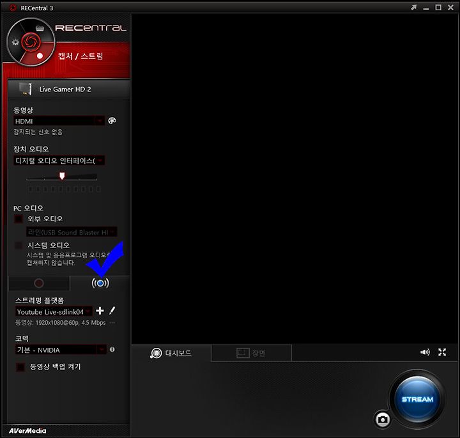Select the Live Gamer HD 2 device header
This screenshot has height=438, width=460.
coord(68,90)
